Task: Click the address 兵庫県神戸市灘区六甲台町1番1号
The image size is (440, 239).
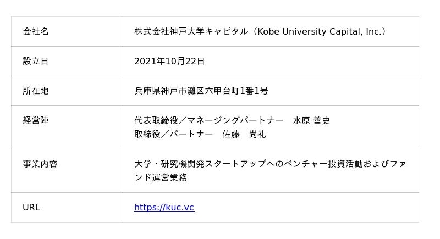Action: coord(201,91)
